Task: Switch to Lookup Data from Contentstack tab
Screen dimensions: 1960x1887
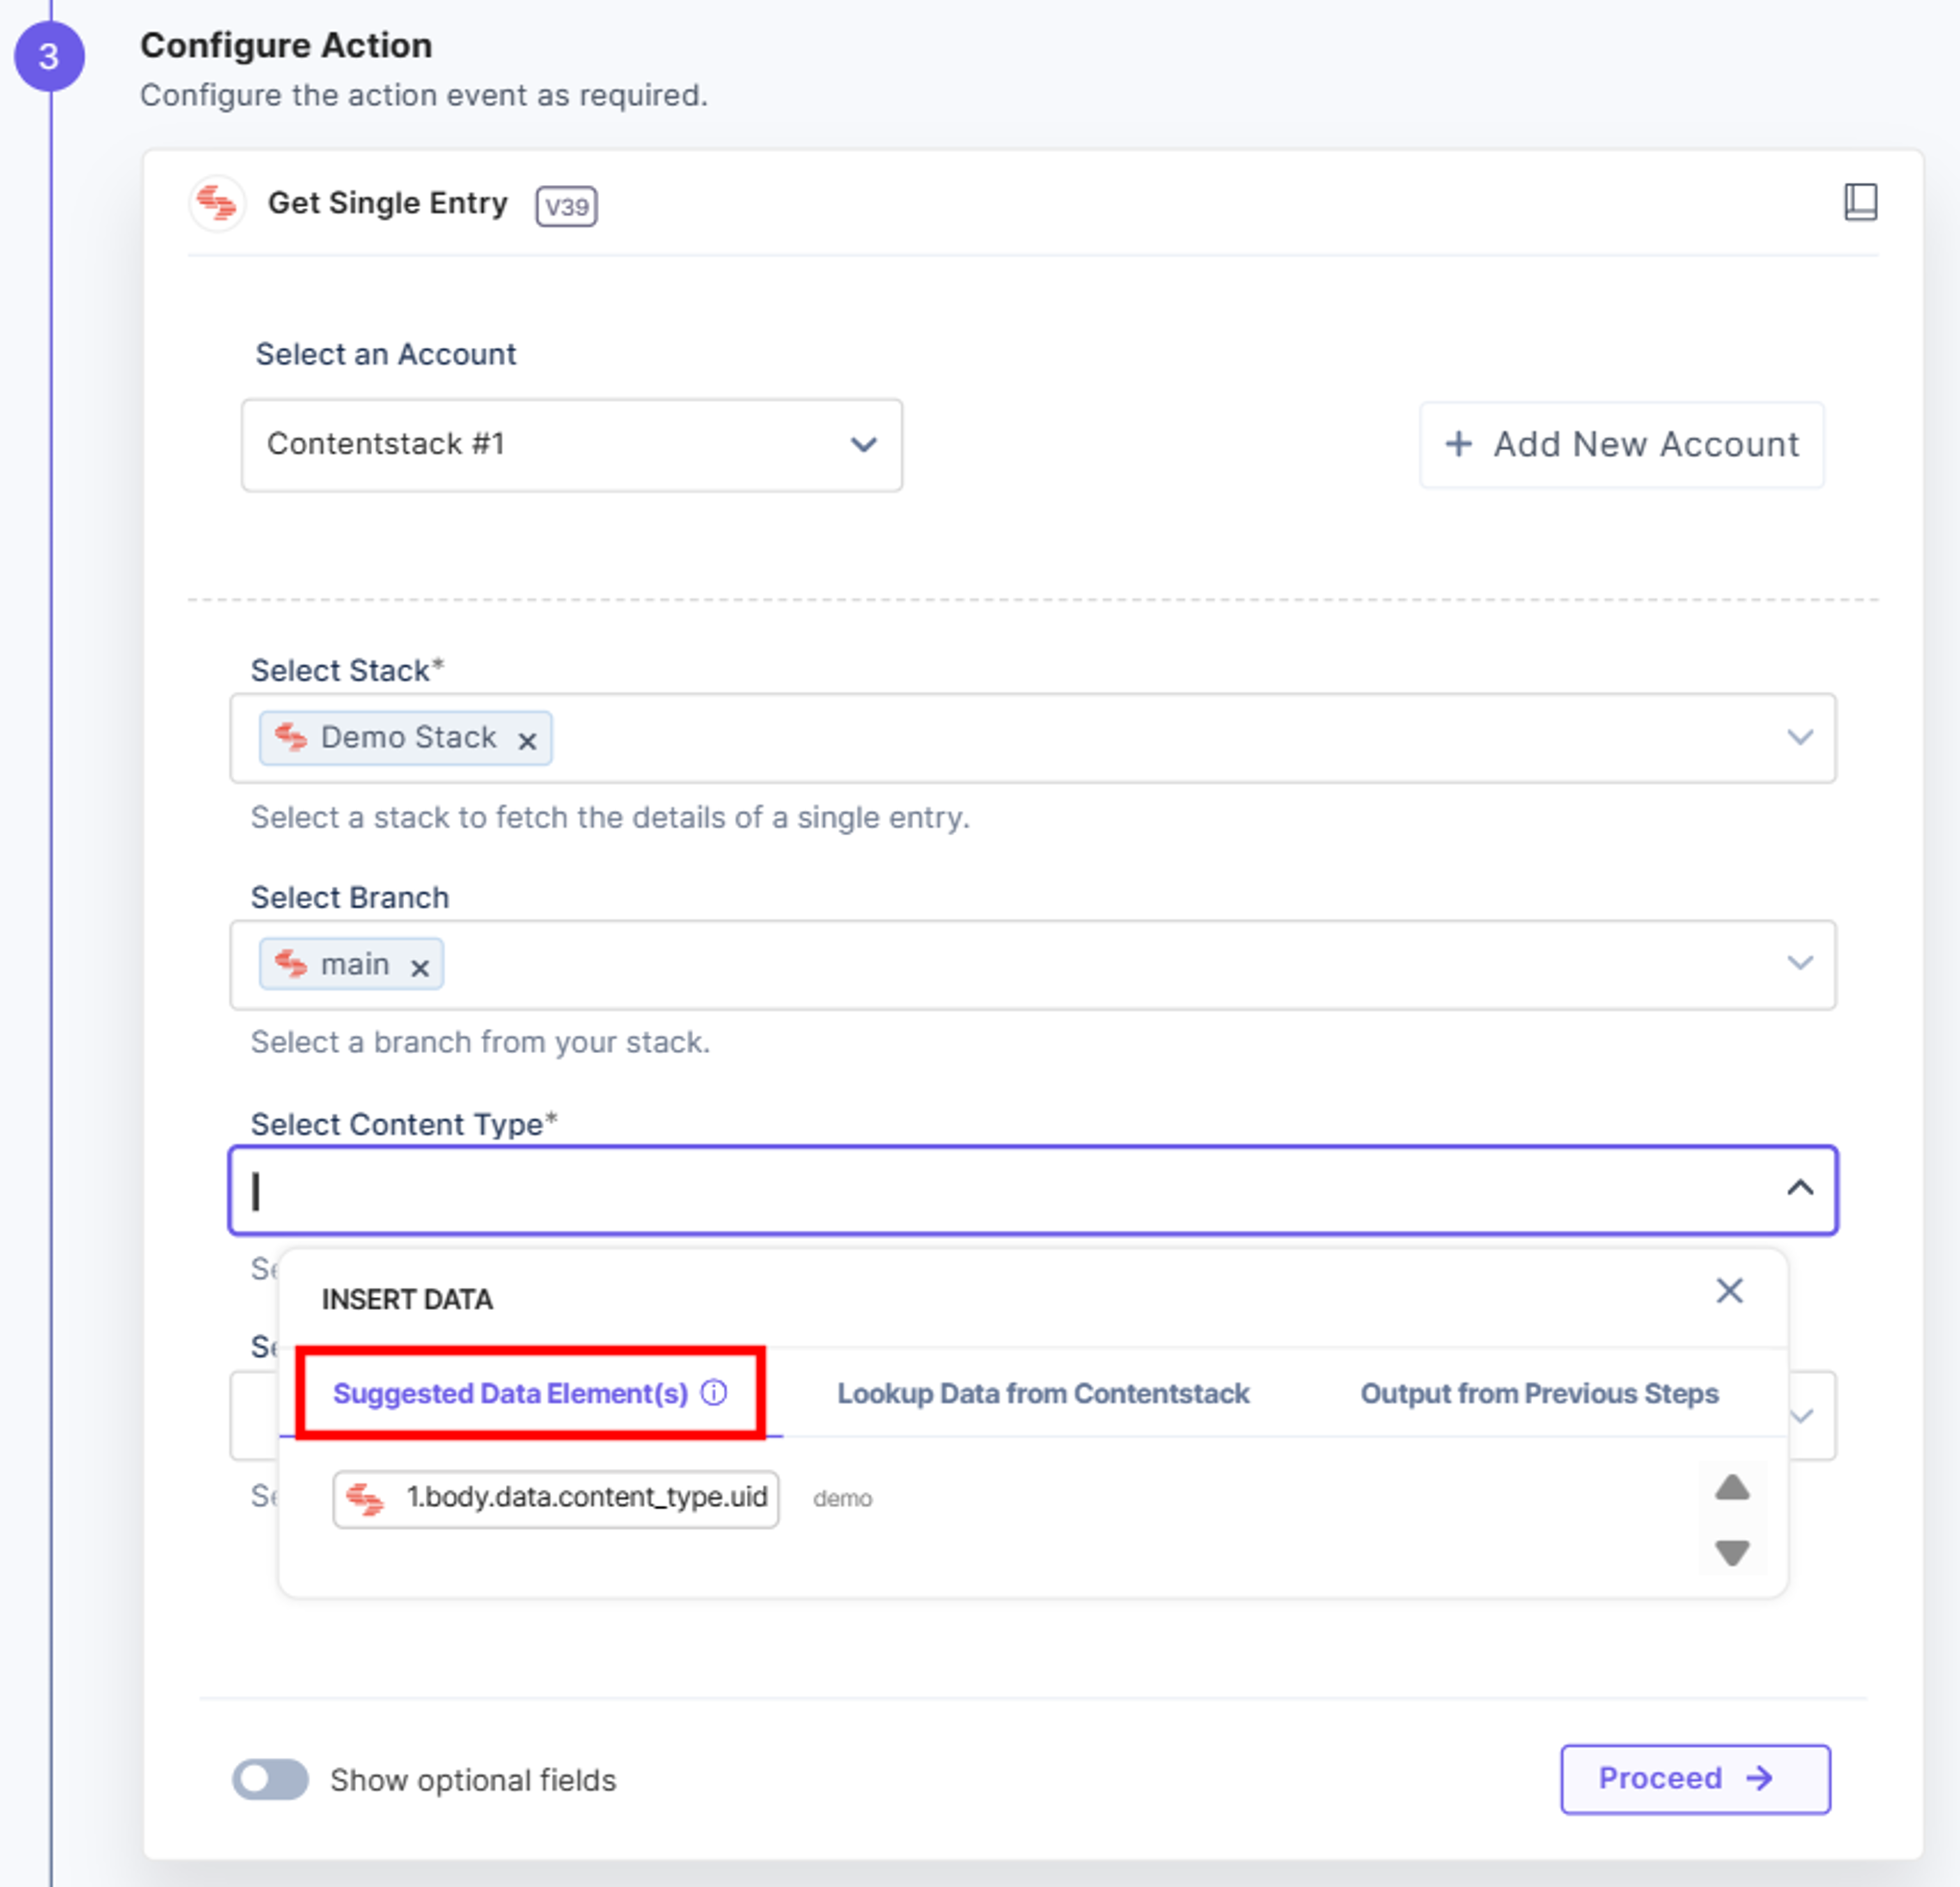Action: 1043,1393
